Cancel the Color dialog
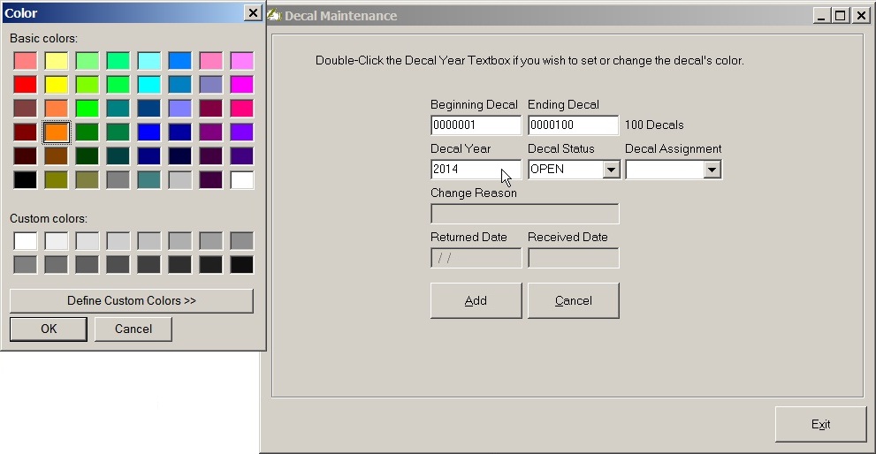Screen dimensions: 876x454 tap(133, 329)
